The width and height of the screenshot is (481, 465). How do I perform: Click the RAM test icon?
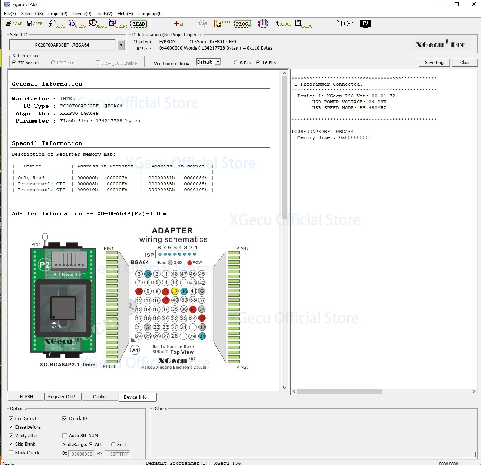pos(202,24)
